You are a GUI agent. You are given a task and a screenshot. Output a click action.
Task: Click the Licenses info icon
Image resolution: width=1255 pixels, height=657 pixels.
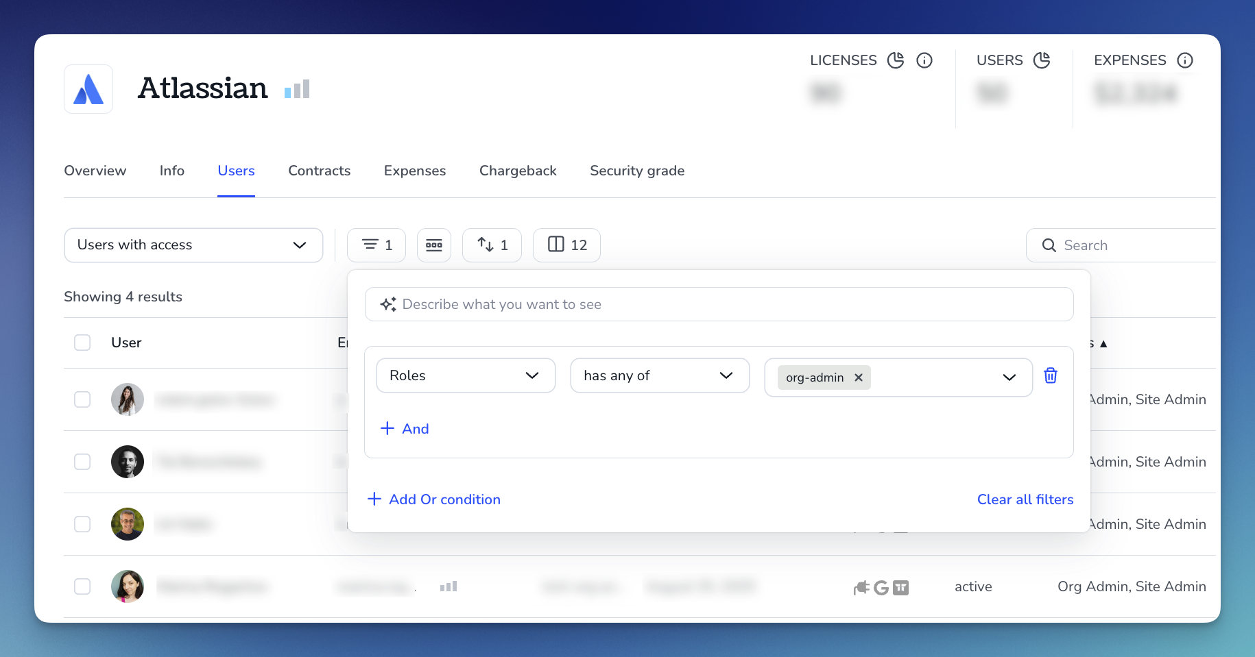924,60
